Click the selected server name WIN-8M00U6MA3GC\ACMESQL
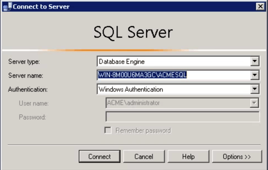Image resolution: width=268 pixels, height=170 pixels. [x=142, y=75]
